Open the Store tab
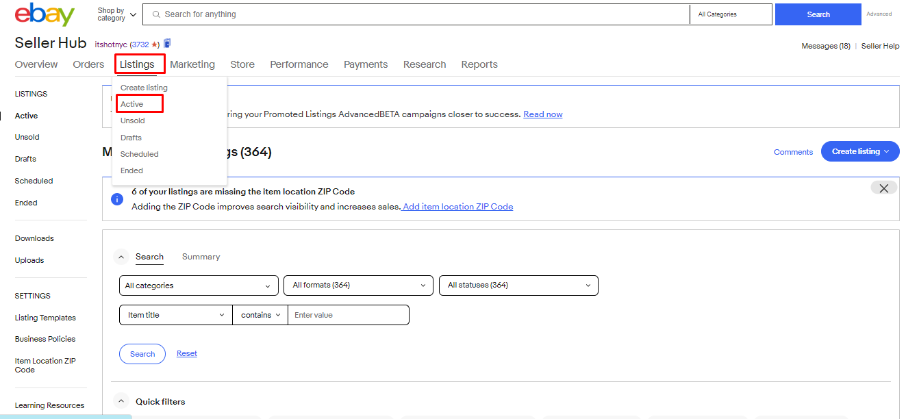The height and width of the screenshot is (419, 906). coord(242,64)
